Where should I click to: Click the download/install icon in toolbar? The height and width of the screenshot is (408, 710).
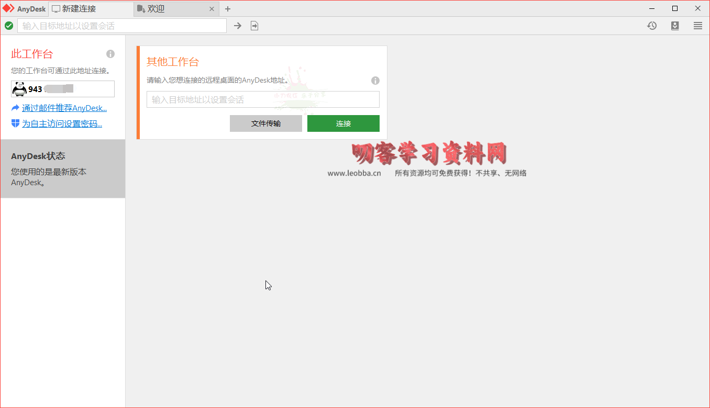[675, 26]
